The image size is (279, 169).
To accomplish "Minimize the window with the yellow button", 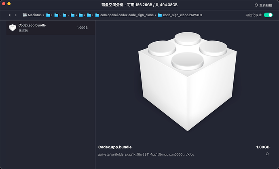I will coord(9,4).
